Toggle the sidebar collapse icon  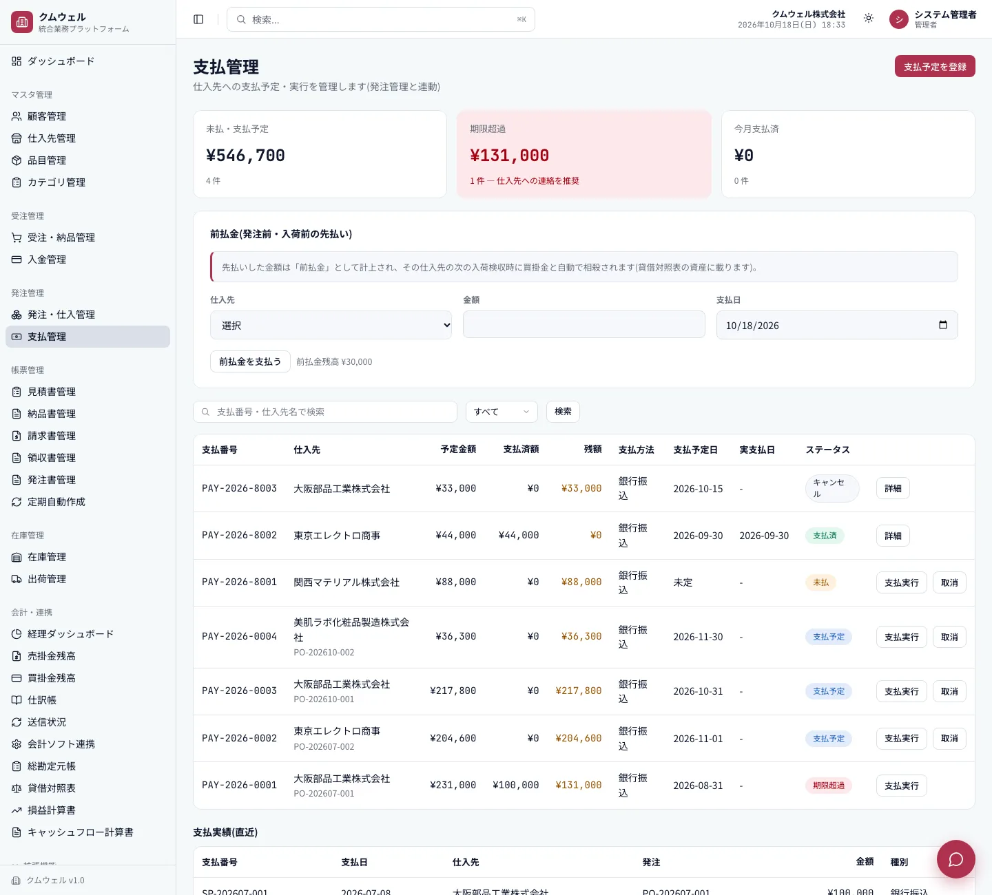point(198,19)
